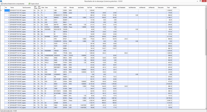Select the Serie cell FAA in row 4
The width and height of the screenshot is (207, 112).
pyautogui.click(x=49, y=18)
